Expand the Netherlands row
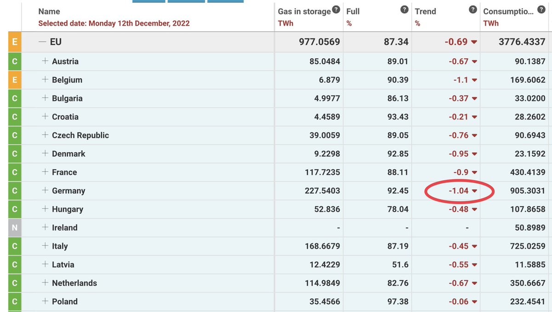 coord(45,283)
